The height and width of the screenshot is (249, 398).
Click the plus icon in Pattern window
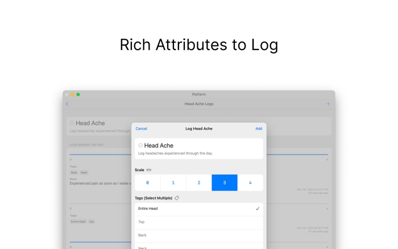(x=329, y=103)
